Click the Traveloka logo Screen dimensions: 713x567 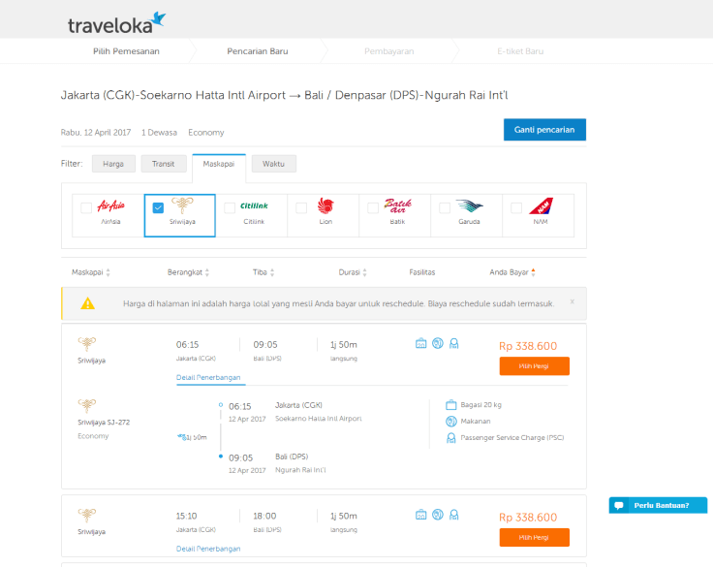tap(116, 22)
